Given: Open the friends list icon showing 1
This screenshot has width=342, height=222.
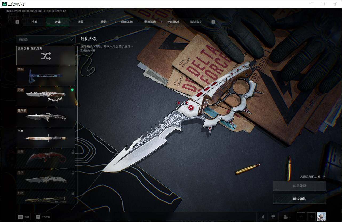Looking at the screenshot, I should click(x=287, y=217).
